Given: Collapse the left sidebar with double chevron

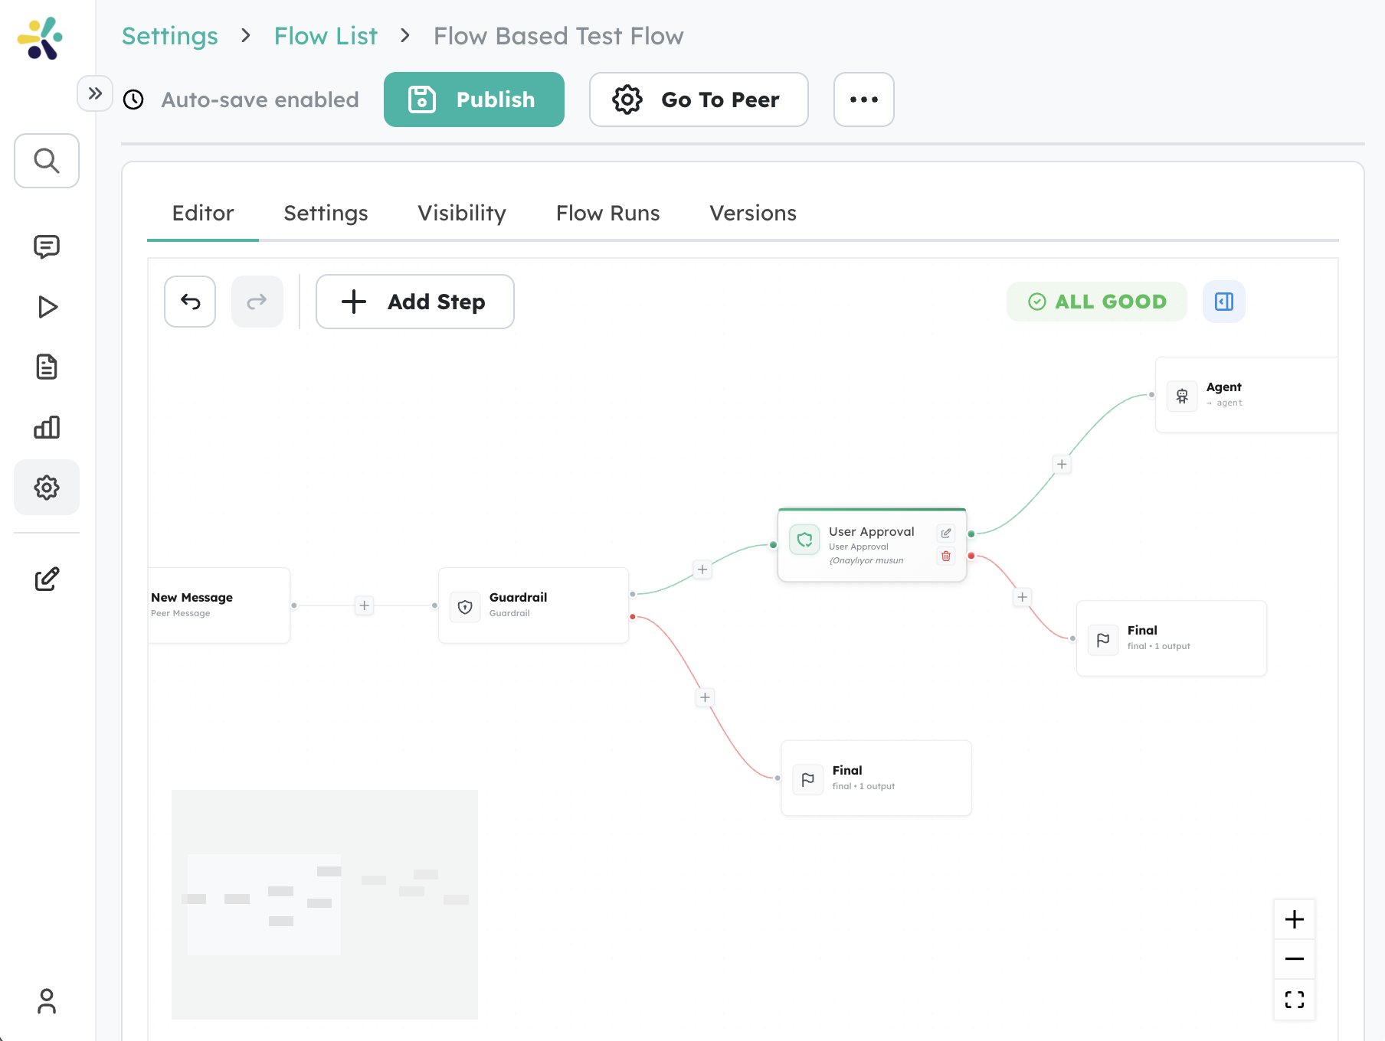Looking at the screenshot, I should click(x=95, y=93).
